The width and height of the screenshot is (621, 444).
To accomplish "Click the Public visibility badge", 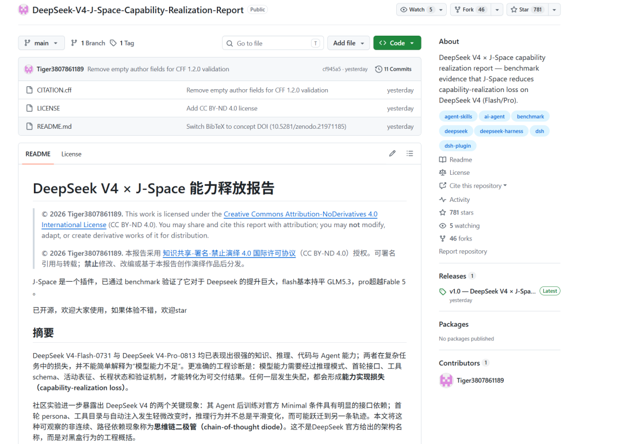I will [x=258, y=10].
